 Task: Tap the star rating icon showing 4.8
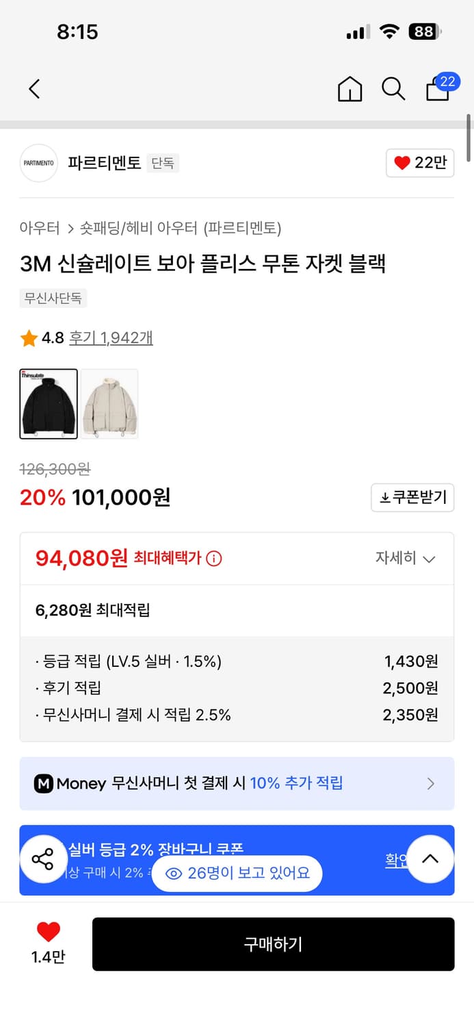pos(29,338)
